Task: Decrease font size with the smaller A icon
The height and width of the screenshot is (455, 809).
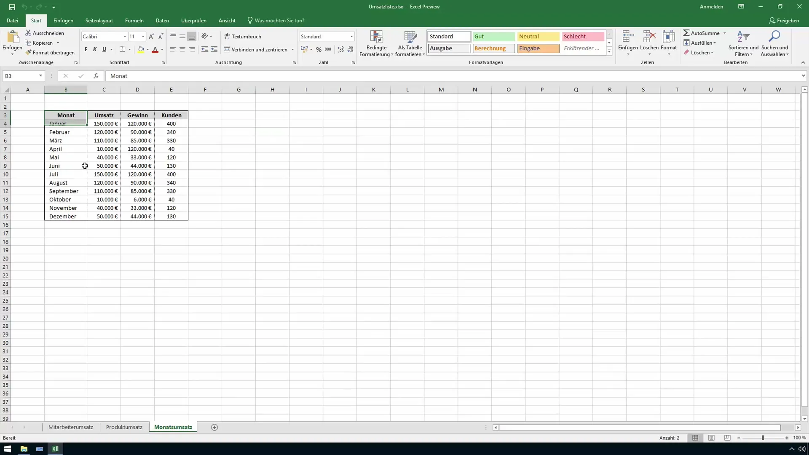Action: pos(161,37)
